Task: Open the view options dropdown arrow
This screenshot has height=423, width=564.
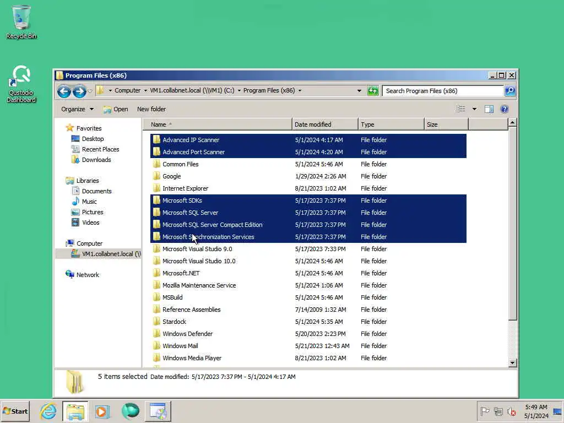Action: (x=474, y=109)
